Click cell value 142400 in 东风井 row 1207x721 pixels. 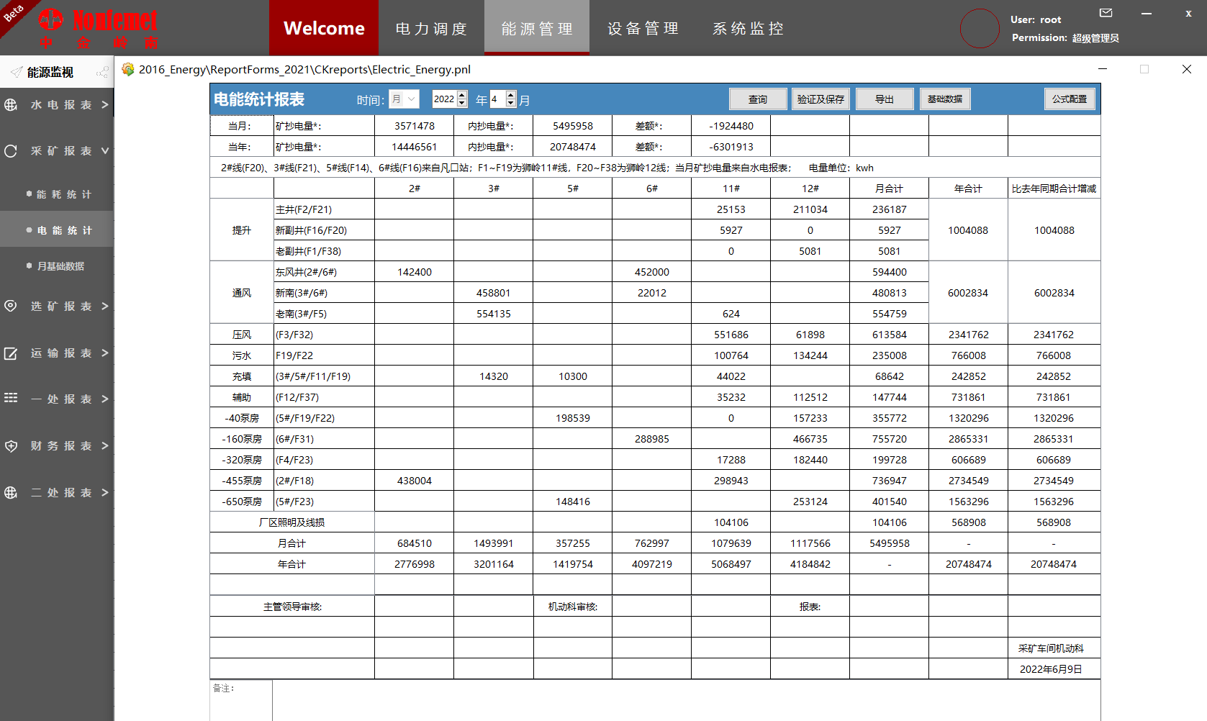point(415,272)
